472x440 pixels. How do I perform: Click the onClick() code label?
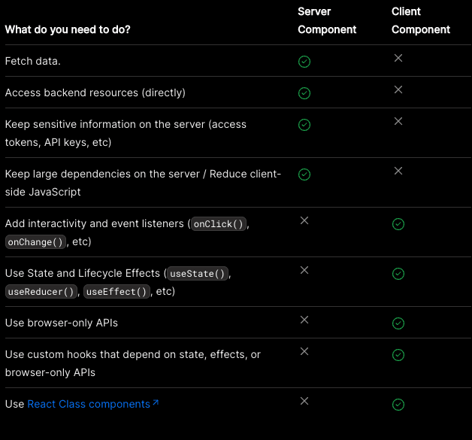(219, 224)
